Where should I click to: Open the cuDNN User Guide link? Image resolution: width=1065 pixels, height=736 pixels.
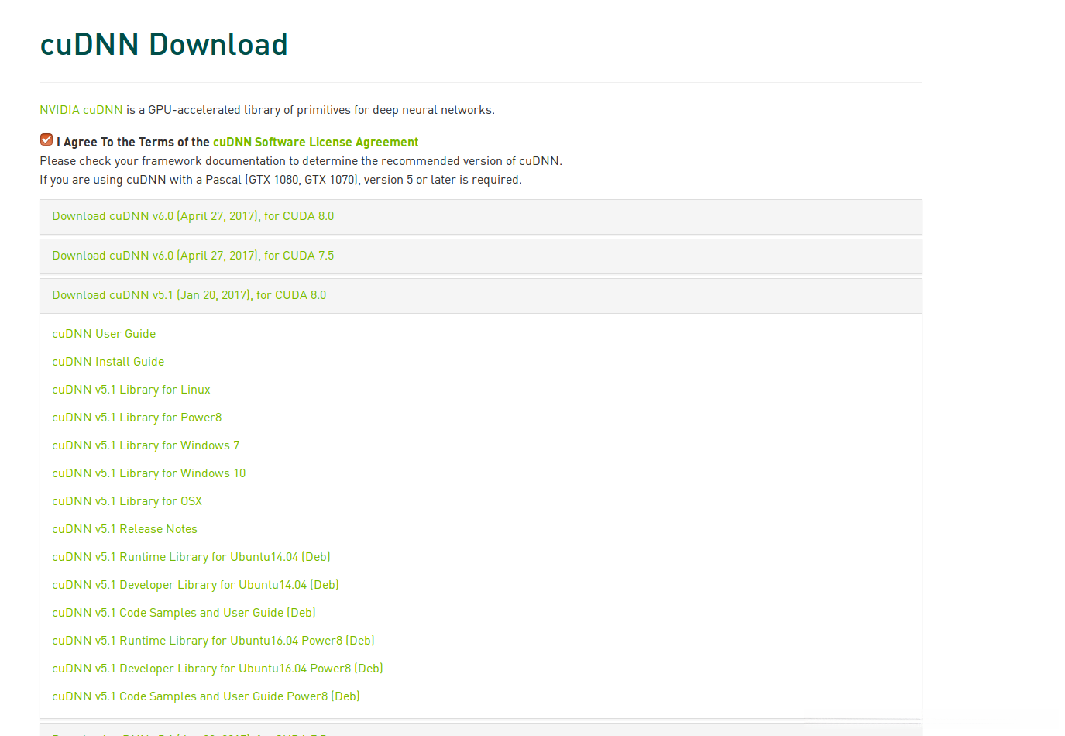[x=104, y=334]
